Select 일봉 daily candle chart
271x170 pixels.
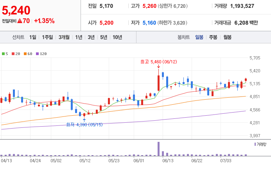coord(199,37)
